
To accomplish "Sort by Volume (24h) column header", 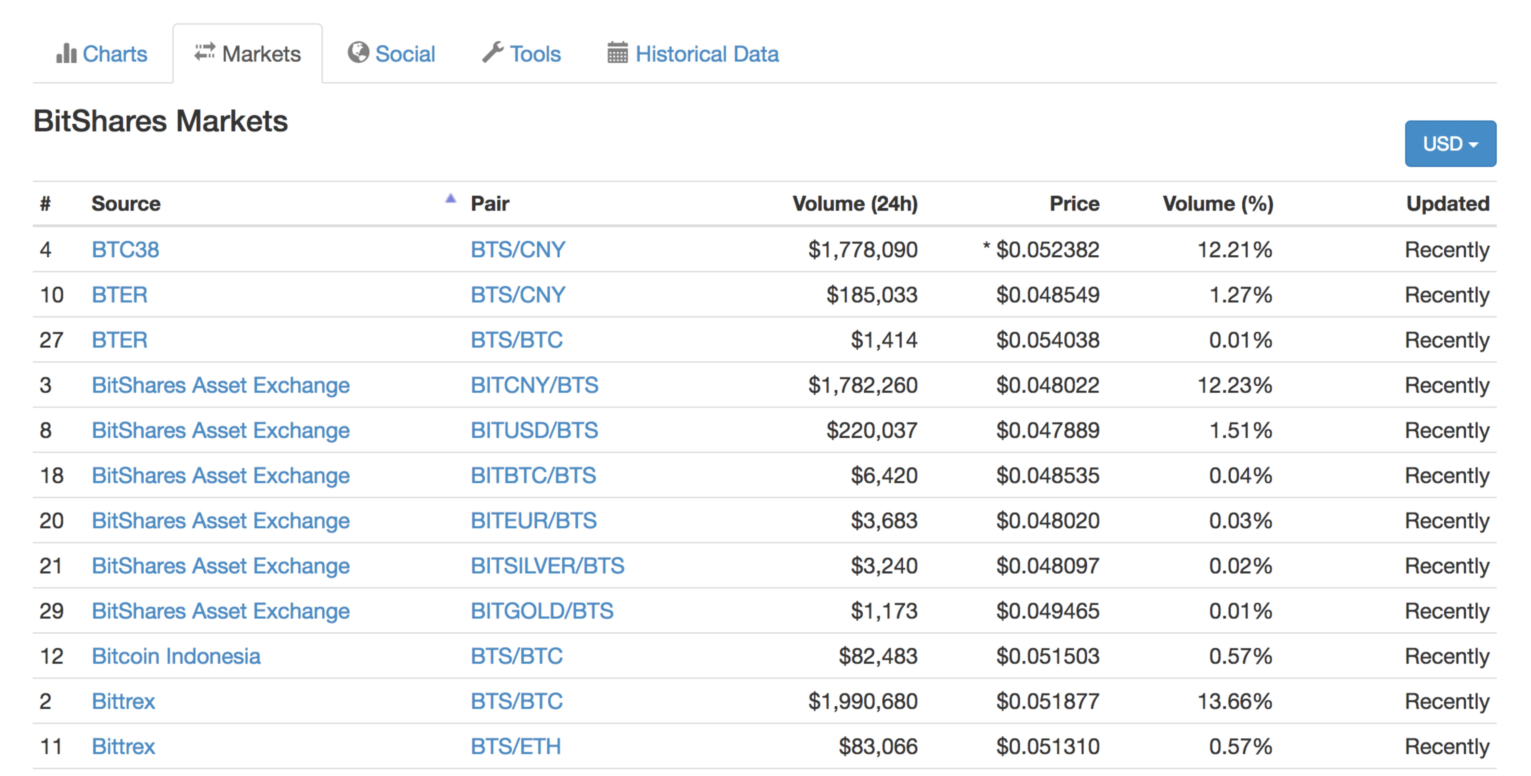I will pyautogui.click(x=855, y=204).
